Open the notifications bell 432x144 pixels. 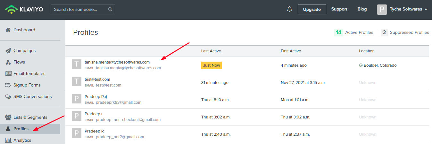[289, 9]
